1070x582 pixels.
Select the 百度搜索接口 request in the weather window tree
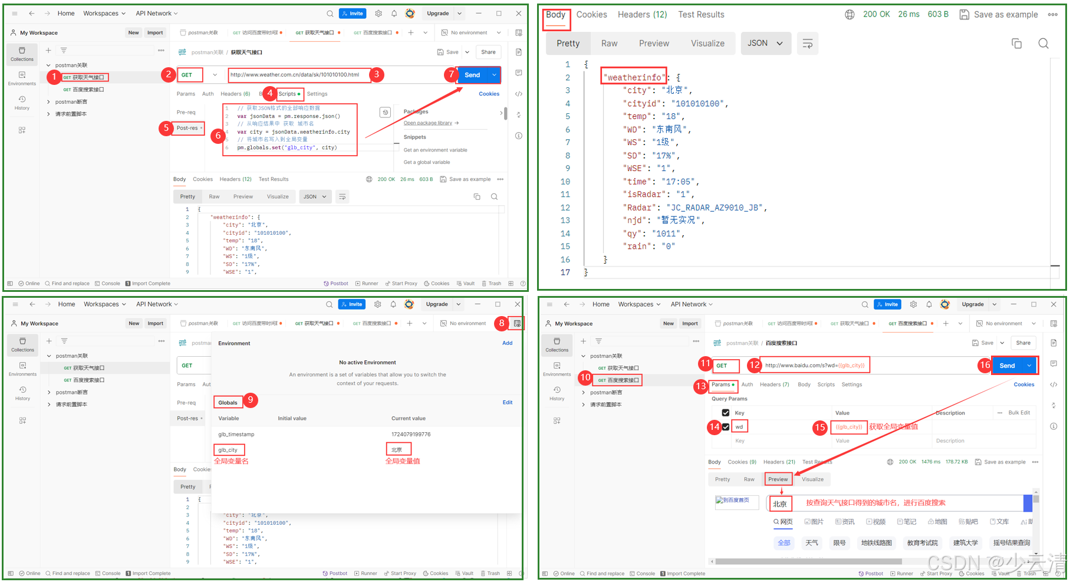[x=84, y=90]
